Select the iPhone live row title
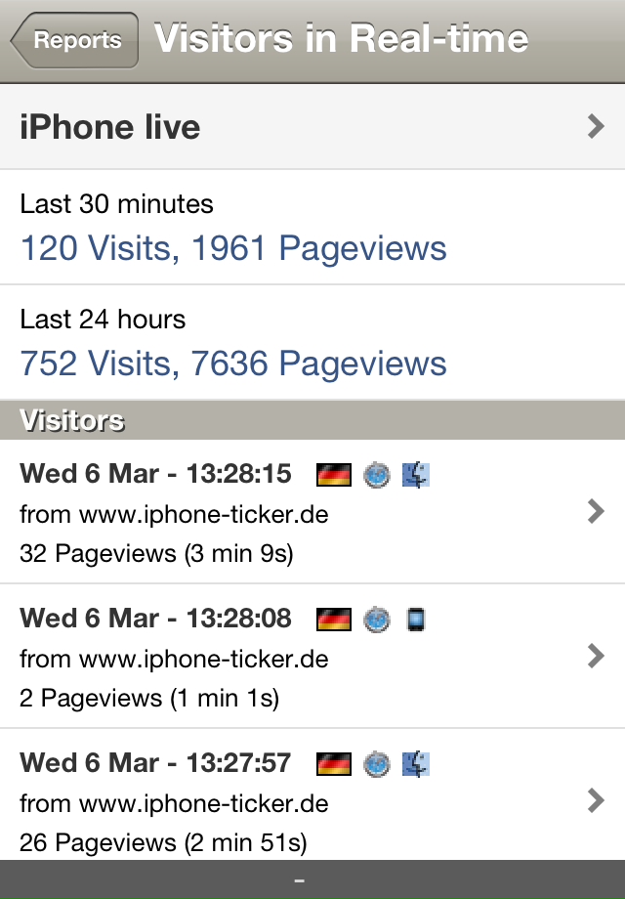Viewport: 625px width, 899px height. [x=110, y=127]
